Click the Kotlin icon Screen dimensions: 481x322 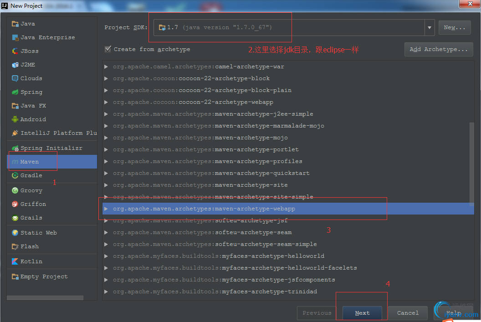pos(15,261)
